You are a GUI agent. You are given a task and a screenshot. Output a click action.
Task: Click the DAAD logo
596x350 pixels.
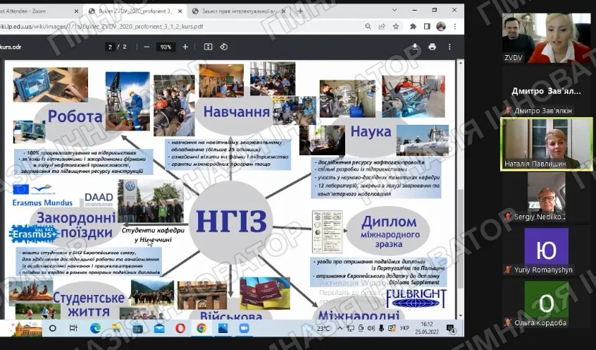99,199
